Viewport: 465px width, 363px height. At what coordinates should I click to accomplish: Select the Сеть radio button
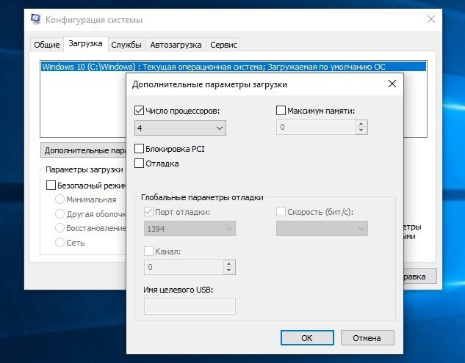[x=60, y=243]
